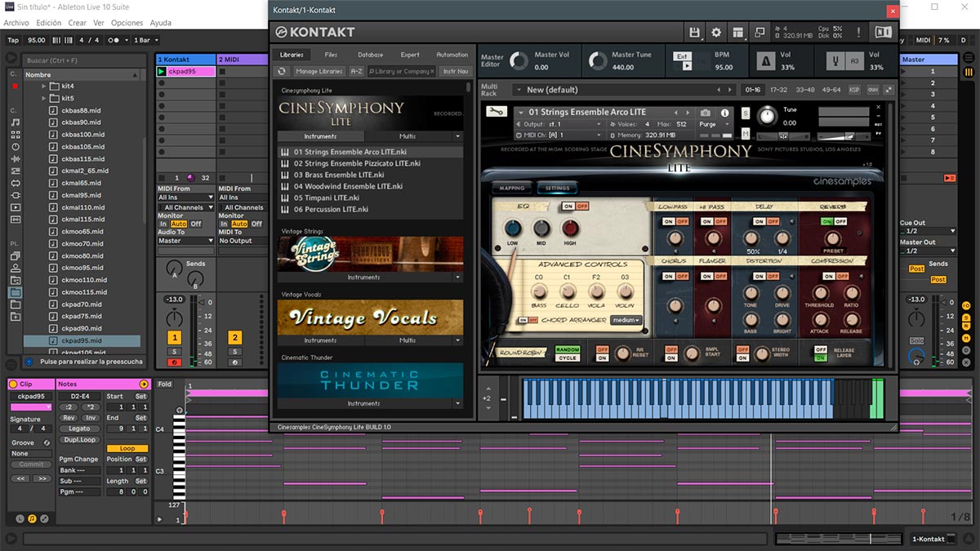Toggle the Reverb ON/OFF switch
The height and width of the screenshot is (551, 980).
pos(834,222)
